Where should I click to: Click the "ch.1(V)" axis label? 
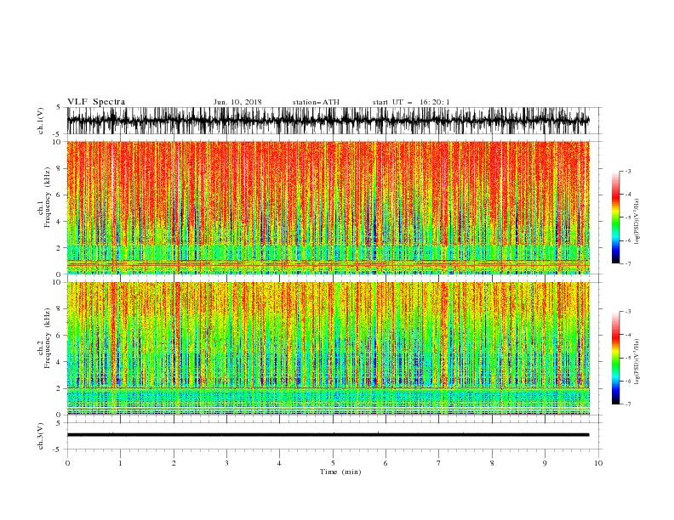[41, 121]
